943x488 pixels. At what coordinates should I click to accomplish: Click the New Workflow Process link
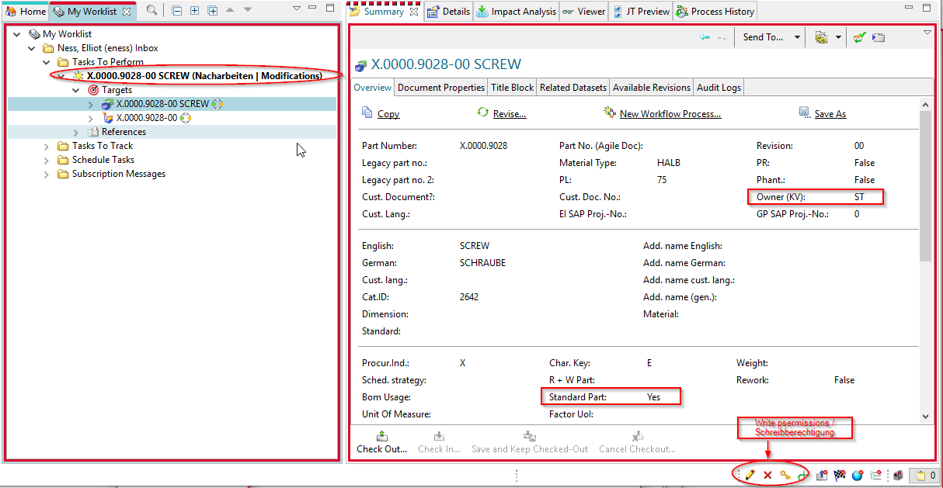pos(670,114)
